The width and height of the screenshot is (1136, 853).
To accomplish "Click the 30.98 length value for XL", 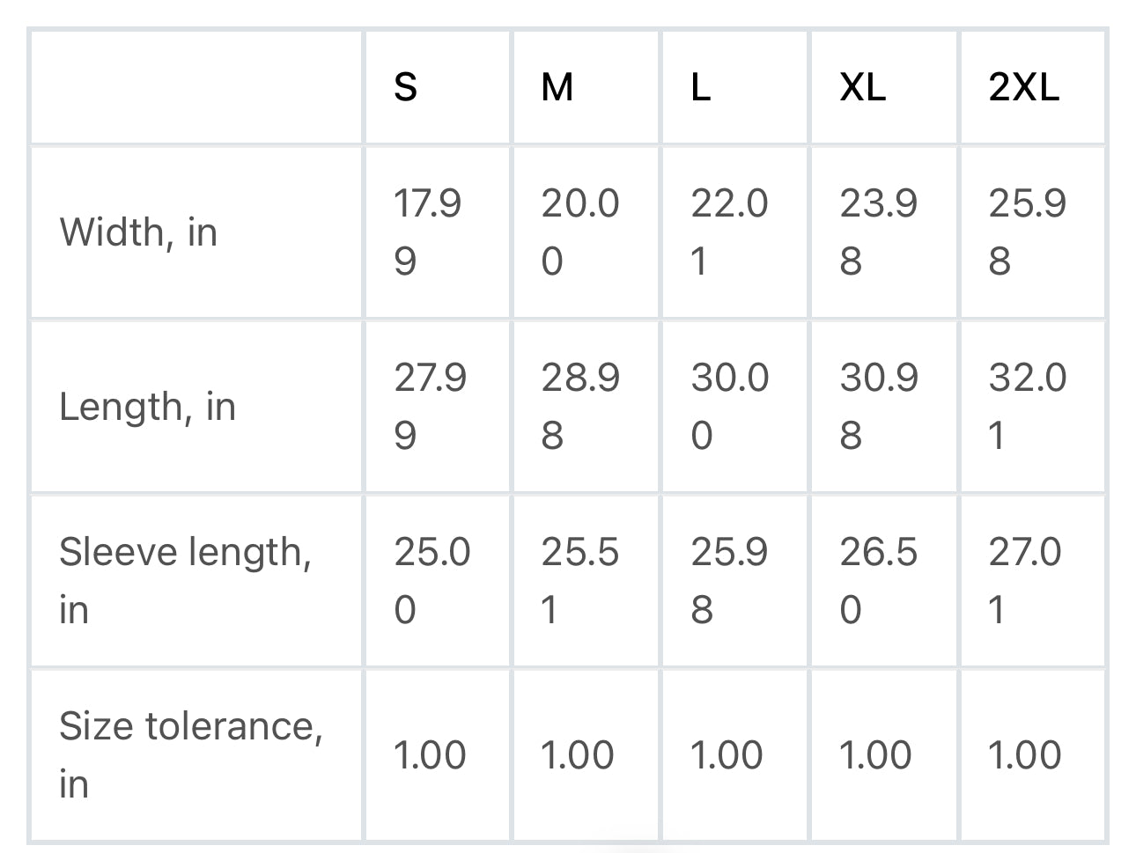I will [x=879, y=407].
